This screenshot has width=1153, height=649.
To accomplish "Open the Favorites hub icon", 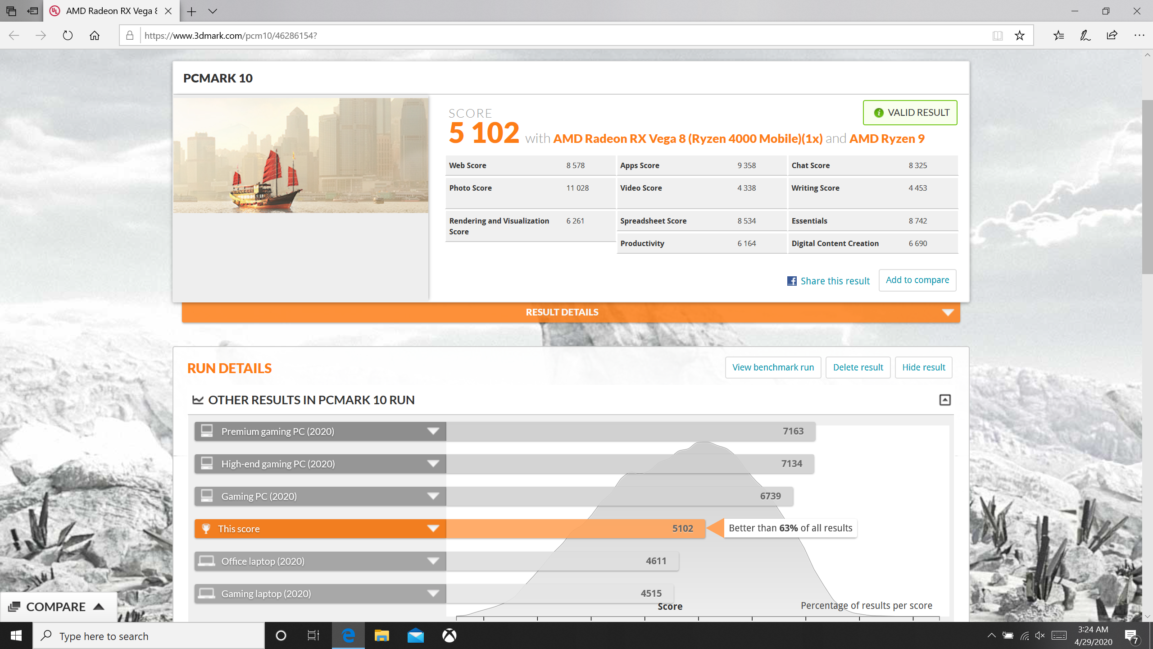I will coord(1058,36).
